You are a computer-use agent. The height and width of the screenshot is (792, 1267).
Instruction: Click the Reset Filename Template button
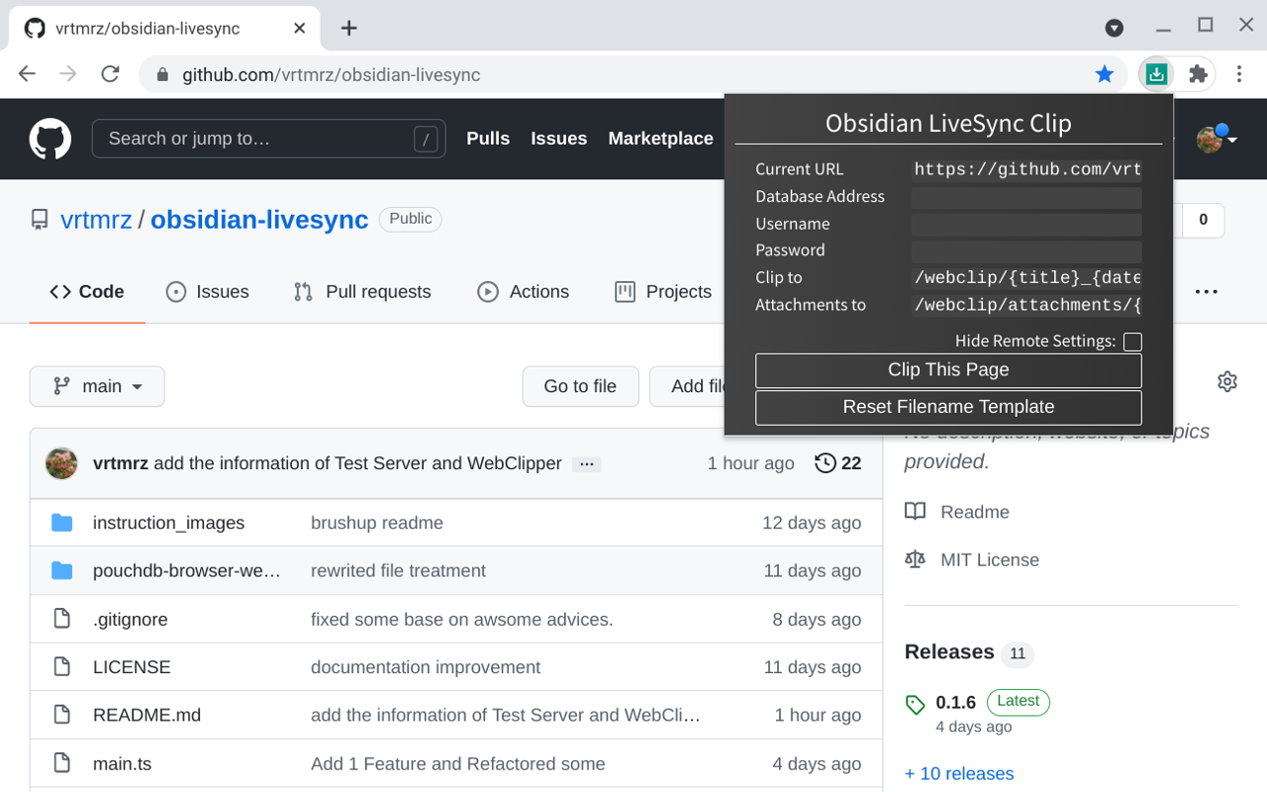pos(947,407)
